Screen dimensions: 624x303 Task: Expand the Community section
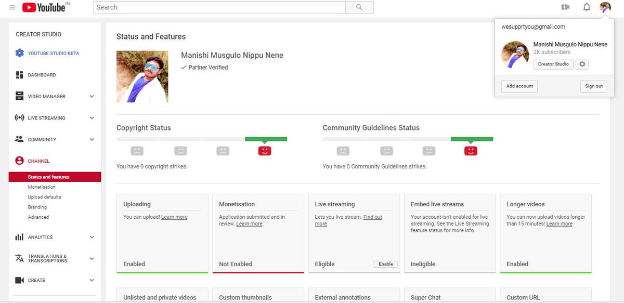[x=92, y=139]
